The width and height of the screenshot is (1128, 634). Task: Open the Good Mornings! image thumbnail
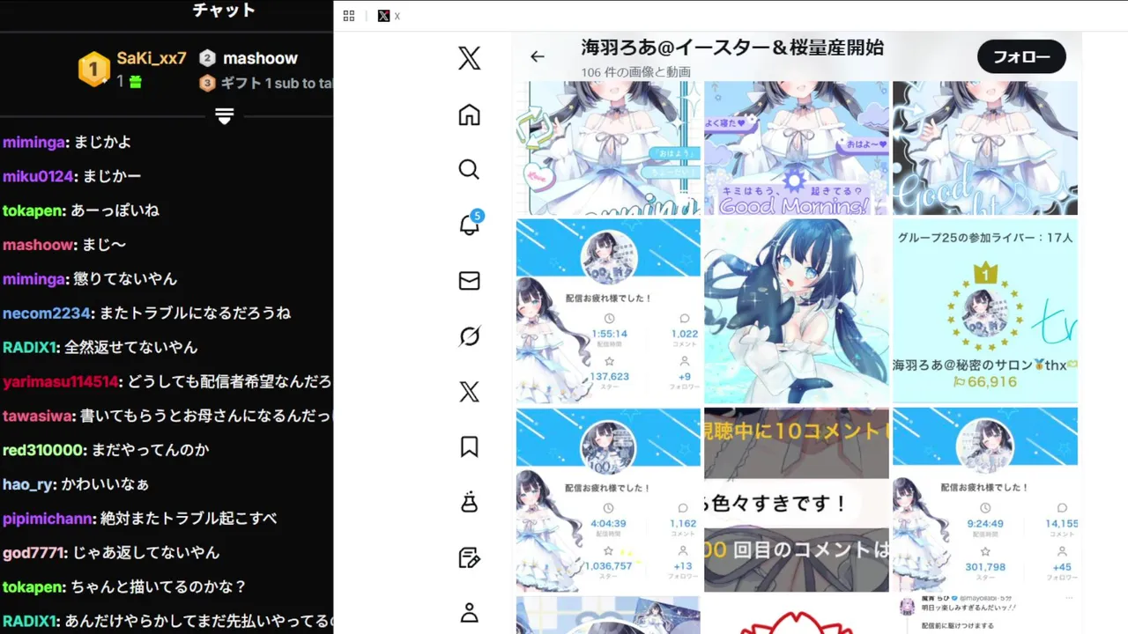(797, 148)
